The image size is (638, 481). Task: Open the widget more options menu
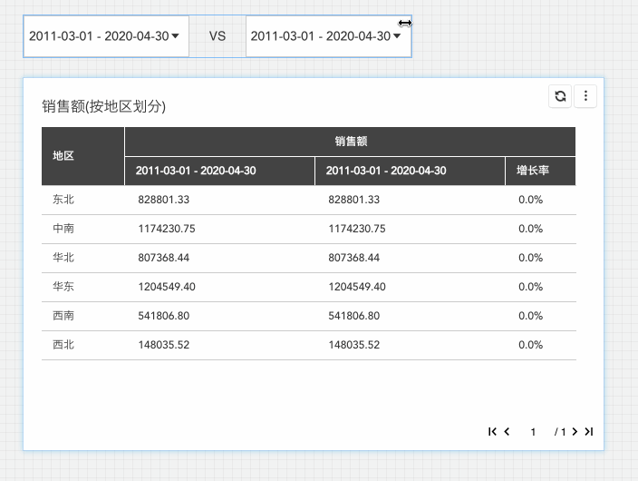(x=585, y=96)
